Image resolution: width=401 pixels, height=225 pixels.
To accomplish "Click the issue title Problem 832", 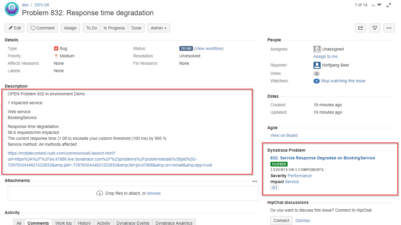I will tap(88, 13).
